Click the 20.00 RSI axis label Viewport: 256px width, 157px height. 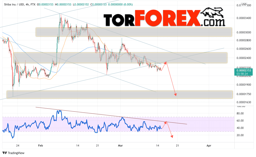pyautogui.click(x=240, y=135)
